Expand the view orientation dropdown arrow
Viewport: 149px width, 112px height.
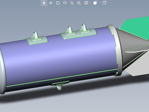pos(100,3)
